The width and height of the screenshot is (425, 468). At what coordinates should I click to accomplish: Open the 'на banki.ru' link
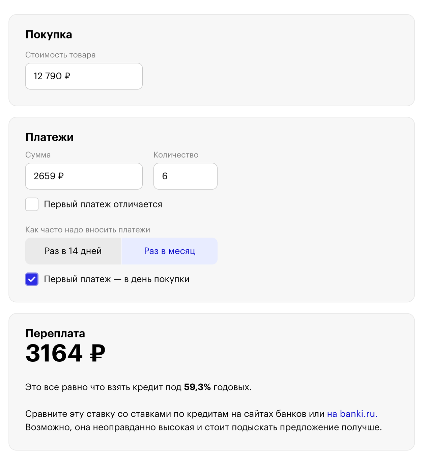click(x=352, y=414)
